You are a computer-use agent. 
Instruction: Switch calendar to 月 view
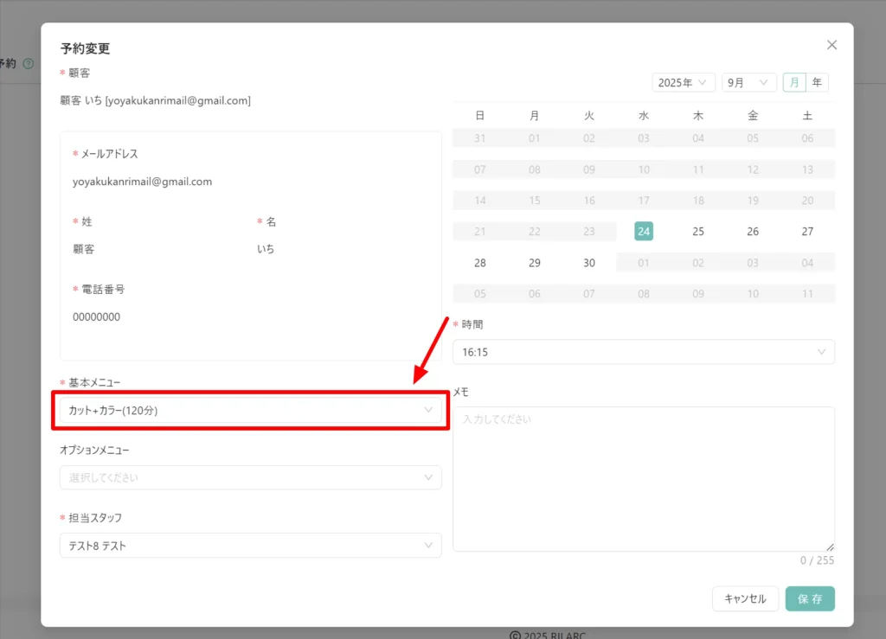click(793, 83)
